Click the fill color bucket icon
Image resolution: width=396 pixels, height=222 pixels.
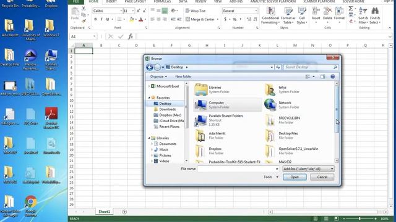tap(131, 19)
